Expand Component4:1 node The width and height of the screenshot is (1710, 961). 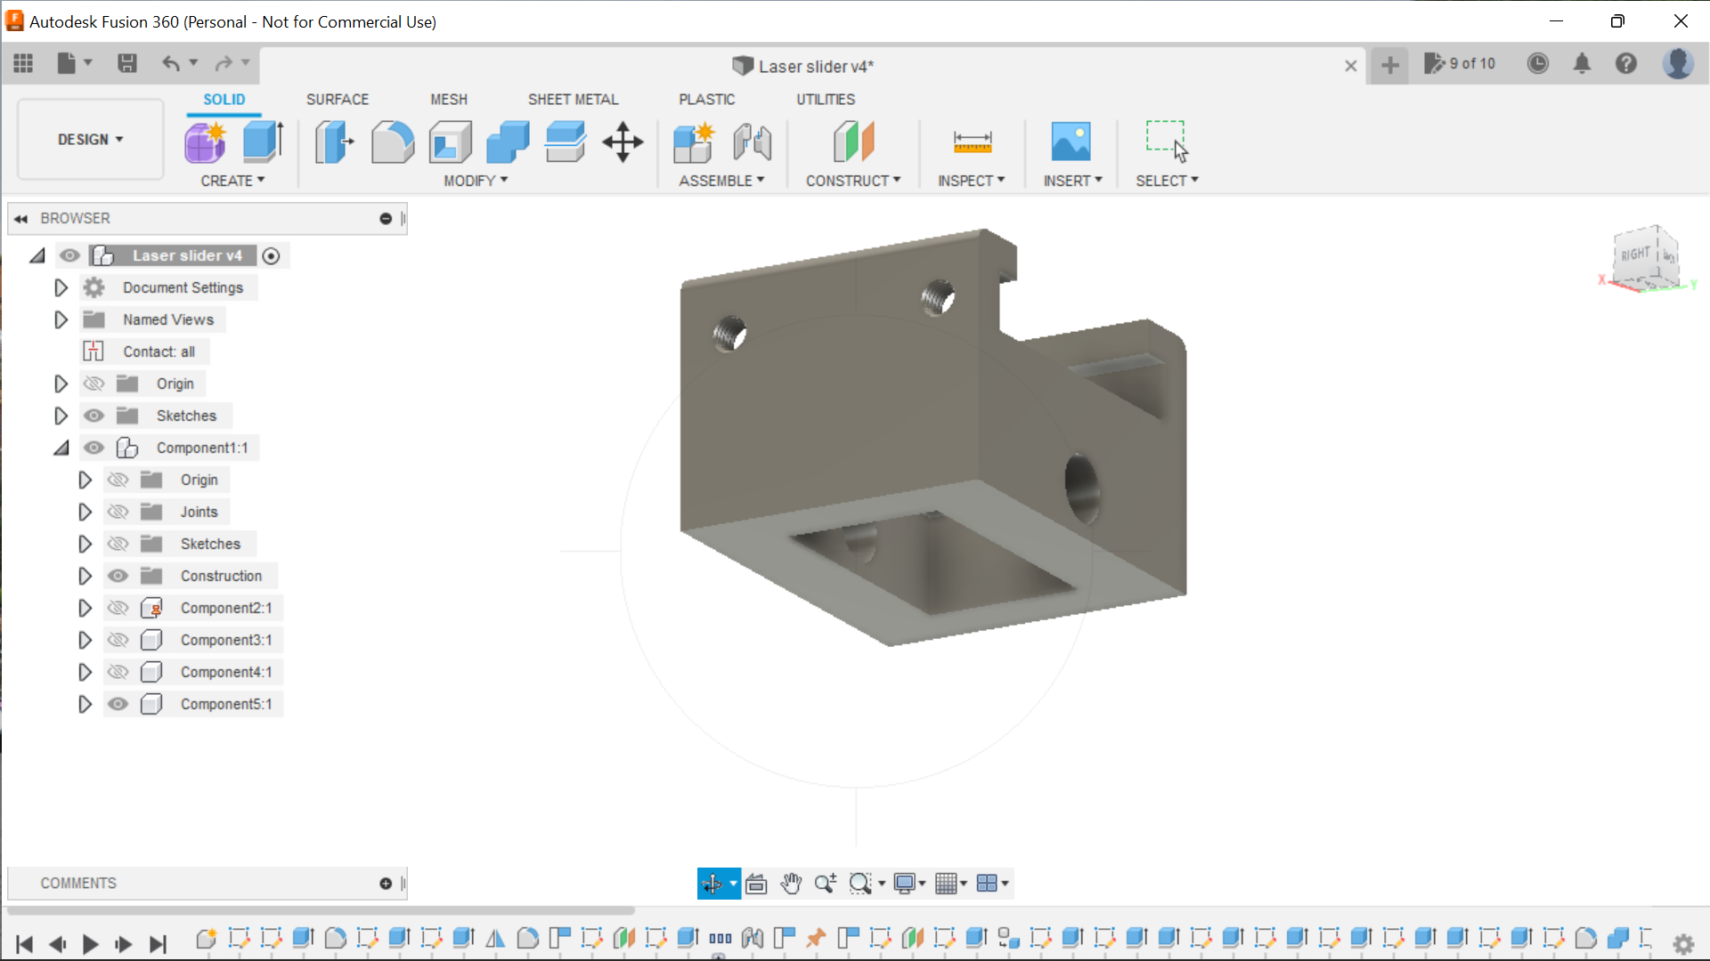(85, 673)
